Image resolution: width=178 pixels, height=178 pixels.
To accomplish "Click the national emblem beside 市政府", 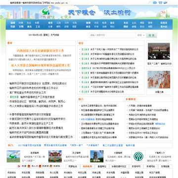I will point(40,166).
